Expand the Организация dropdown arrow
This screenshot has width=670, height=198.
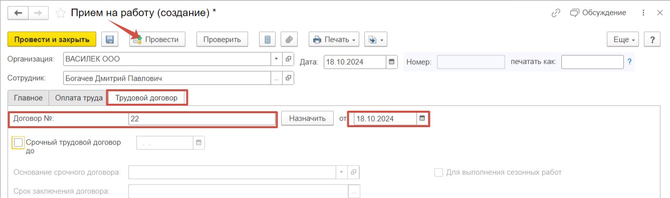click(277, 59)
